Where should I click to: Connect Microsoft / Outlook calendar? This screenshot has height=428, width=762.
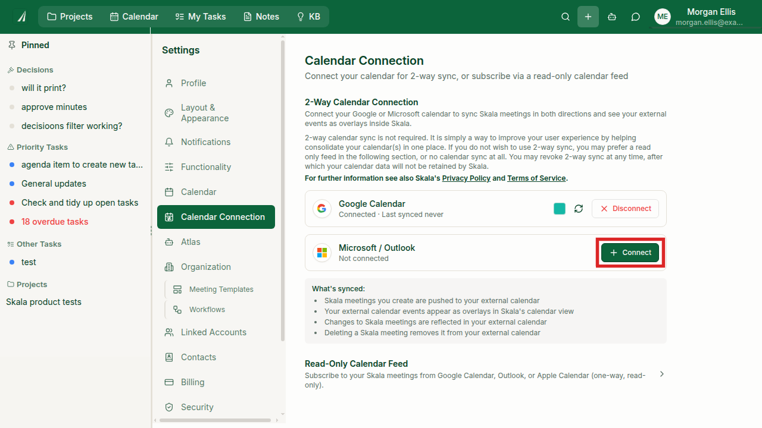[x=630, y=253]
